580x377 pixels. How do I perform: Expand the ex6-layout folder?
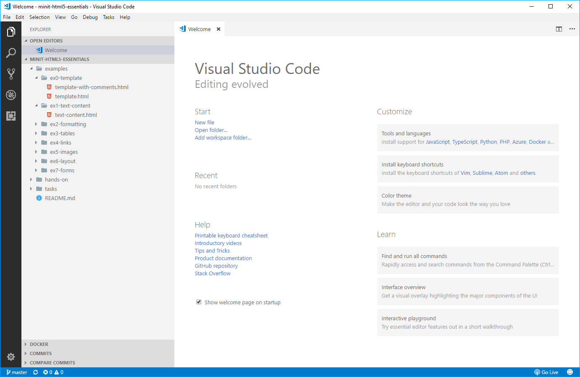point(36,161)
